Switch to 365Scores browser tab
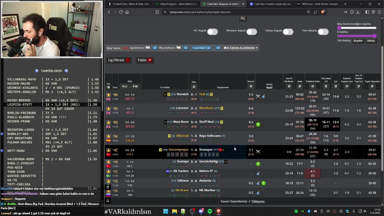 click(317, 4)
